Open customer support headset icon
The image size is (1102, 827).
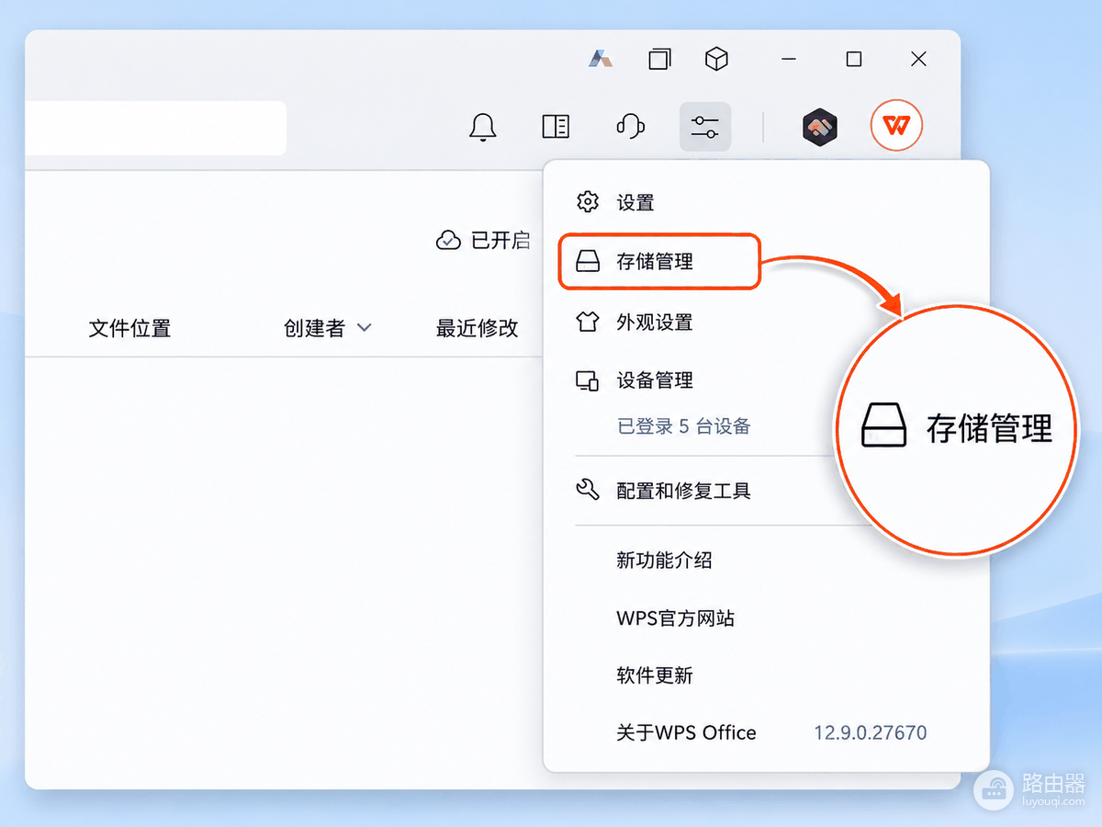[x=630, y=126]
